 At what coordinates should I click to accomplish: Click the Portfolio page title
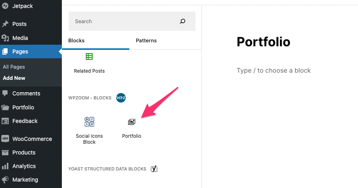pos(263,42)
